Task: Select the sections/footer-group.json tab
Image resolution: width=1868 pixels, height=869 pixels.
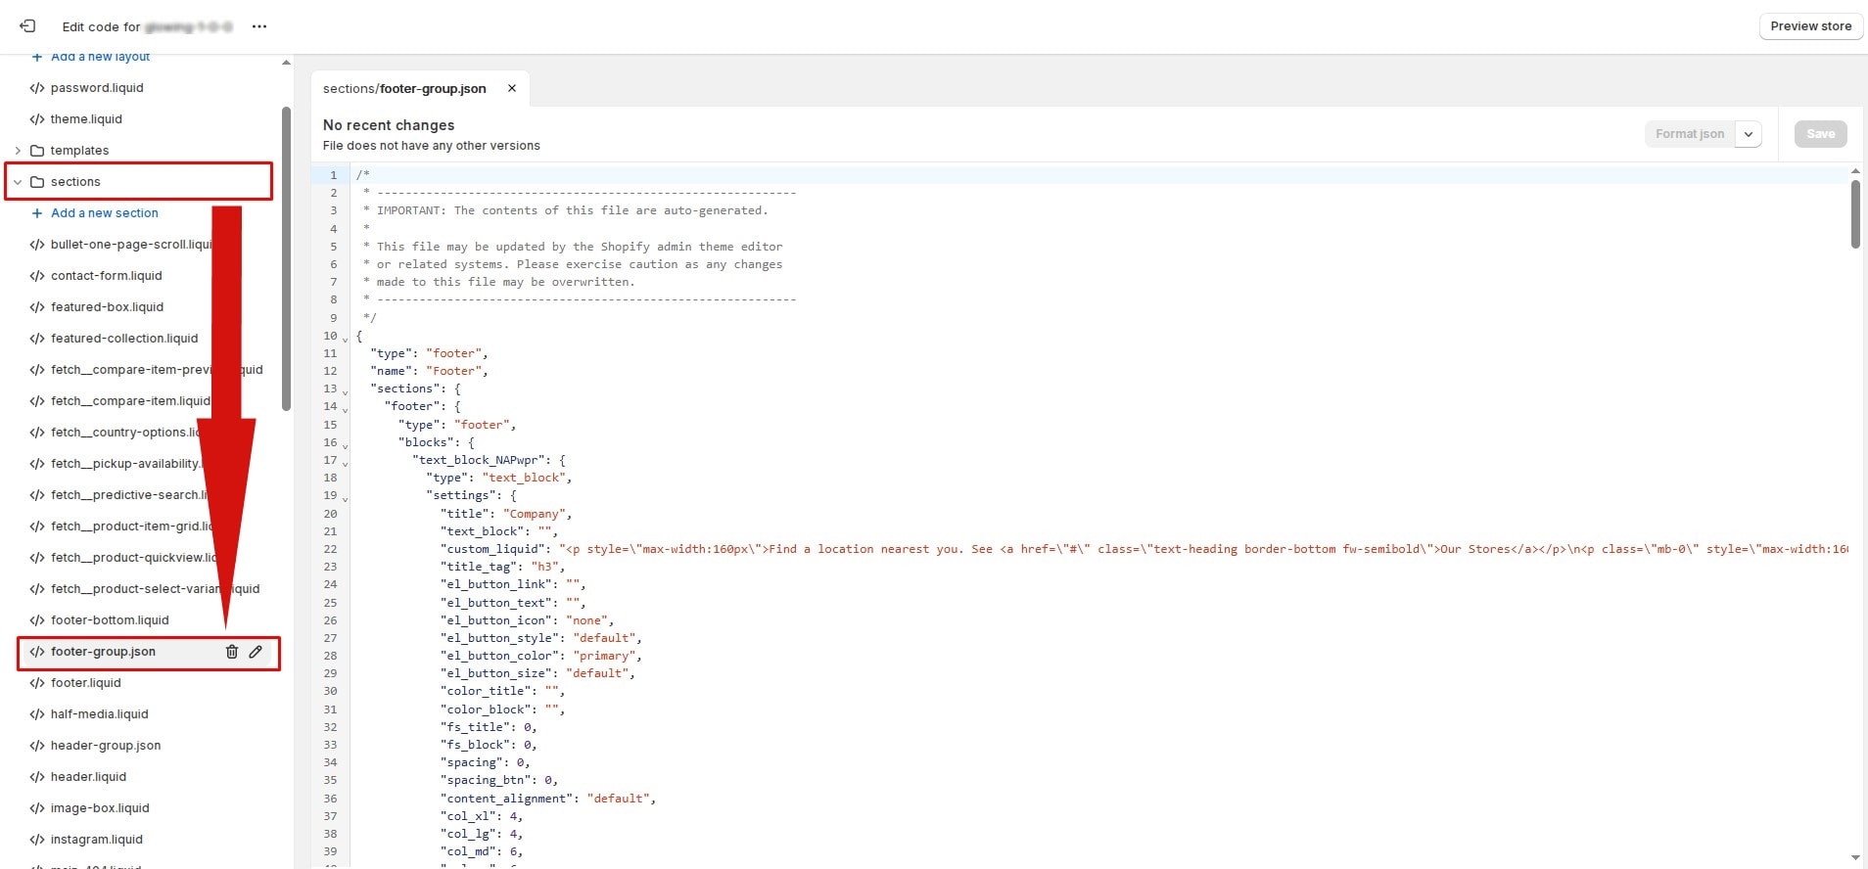Action: (404, 88)
